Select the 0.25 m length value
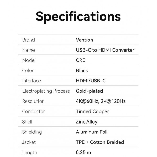The width and height of the screenshot is (157, 157). [x=83, y=152]
